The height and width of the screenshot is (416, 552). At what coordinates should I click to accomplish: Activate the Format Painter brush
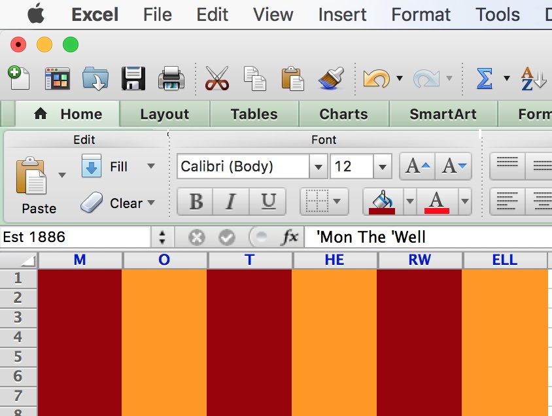click(332, 77)
